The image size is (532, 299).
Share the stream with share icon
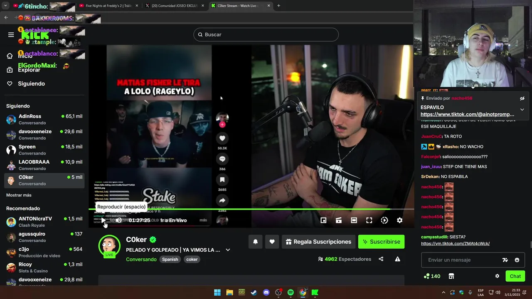click(x=381, y=259)
